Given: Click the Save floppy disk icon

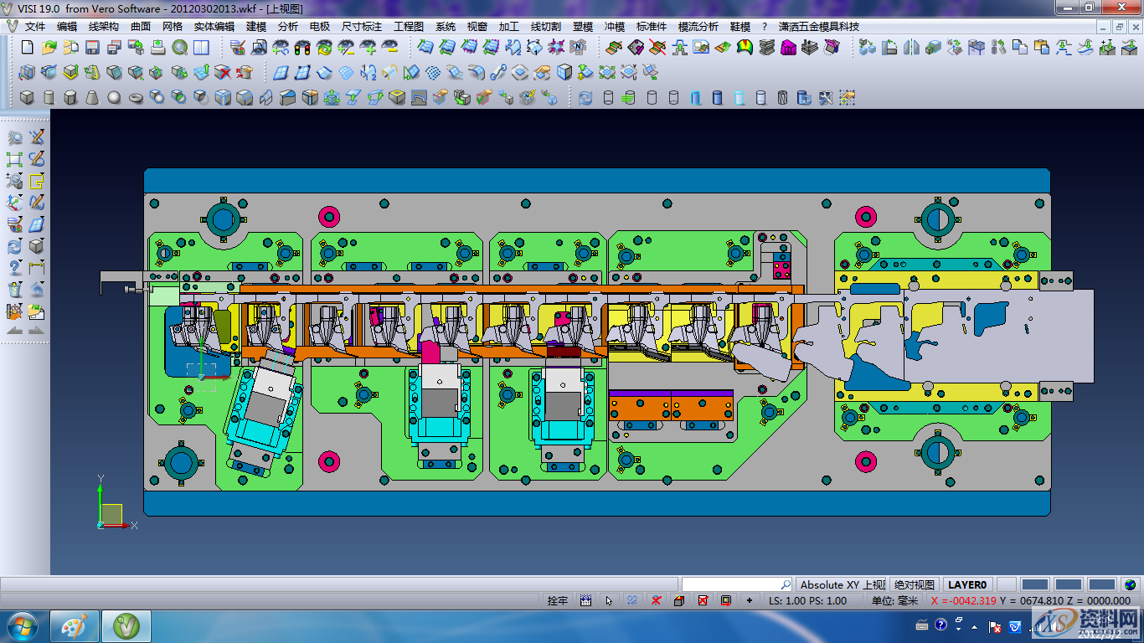Looking at the screenshot, I should [93, 47].
